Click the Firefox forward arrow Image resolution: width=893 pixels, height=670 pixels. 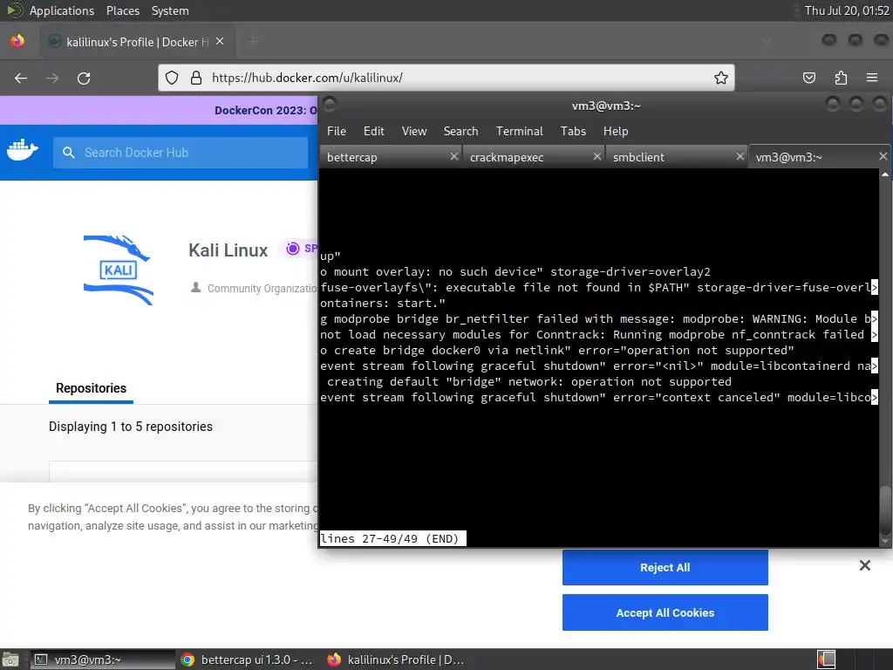pos(52,78)
